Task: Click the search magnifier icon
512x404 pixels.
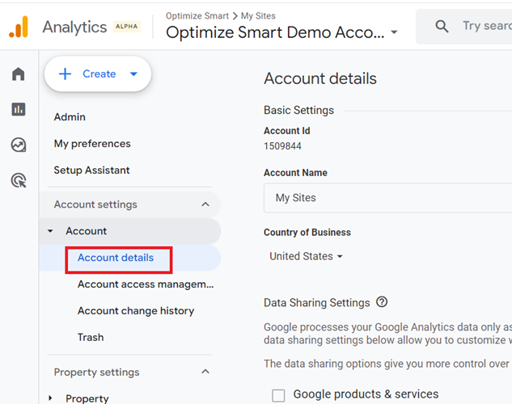Action: click(442, 26)
